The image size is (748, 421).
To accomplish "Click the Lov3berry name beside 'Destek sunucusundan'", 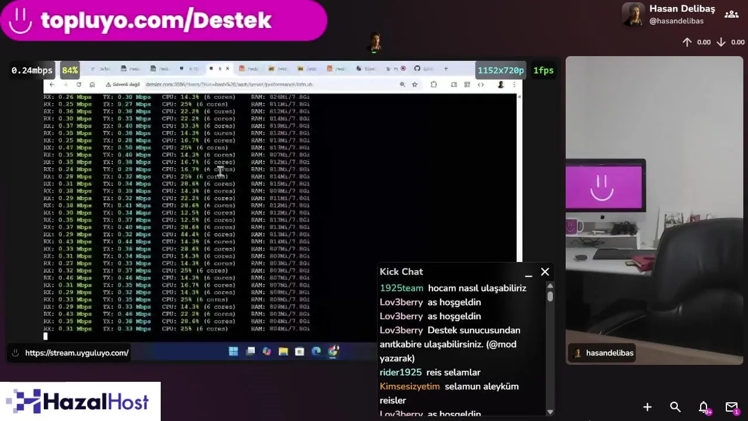I will pos(401,330).
